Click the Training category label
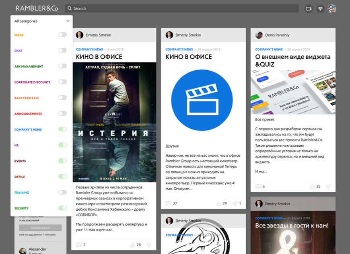The width and height of the screenshot is (350, 254). (x=22, y=193)
